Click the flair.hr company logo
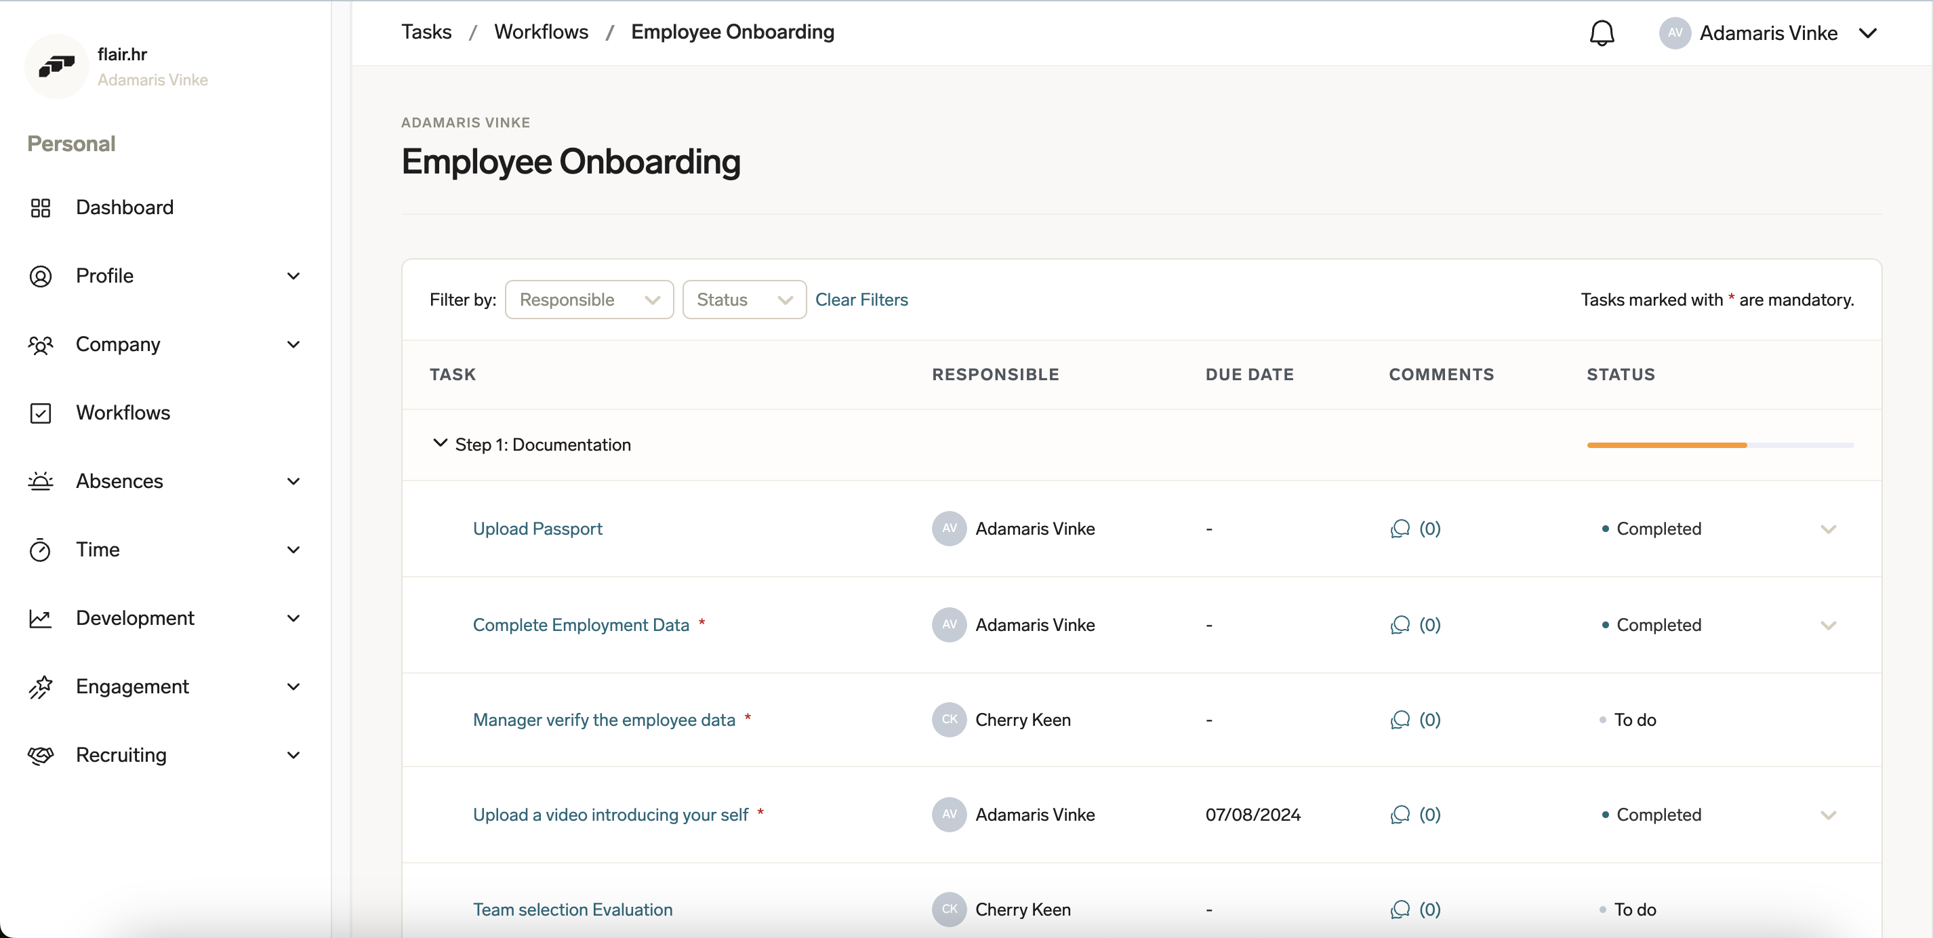 pos(56,66)
